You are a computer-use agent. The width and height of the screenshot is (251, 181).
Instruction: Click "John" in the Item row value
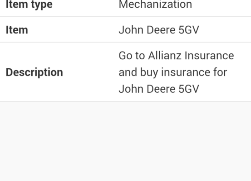tap(131, 30)
